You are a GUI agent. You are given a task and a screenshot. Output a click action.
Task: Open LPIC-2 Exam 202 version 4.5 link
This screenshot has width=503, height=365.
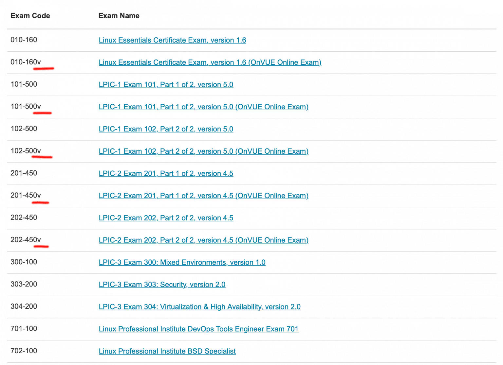coord(166,218)
